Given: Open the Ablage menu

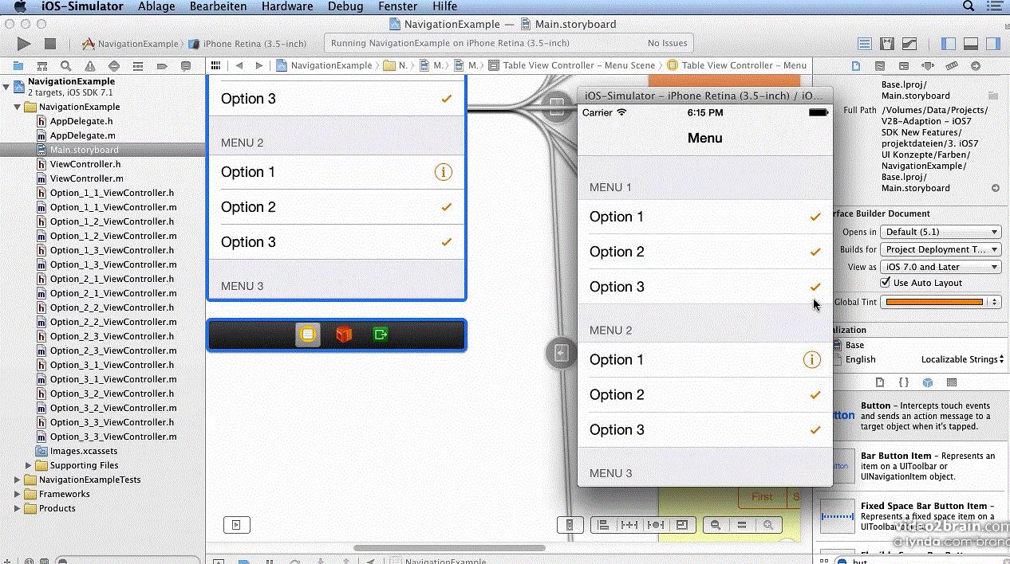Looking at the screenshot, I should (x=156, y=6).
